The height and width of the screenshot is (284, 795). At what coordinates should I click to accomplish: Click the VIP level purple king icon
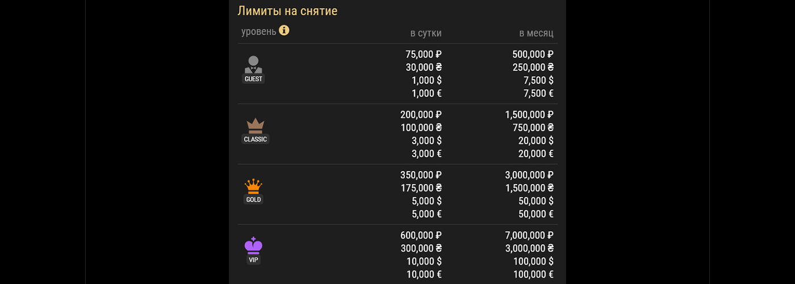[253, 245]
